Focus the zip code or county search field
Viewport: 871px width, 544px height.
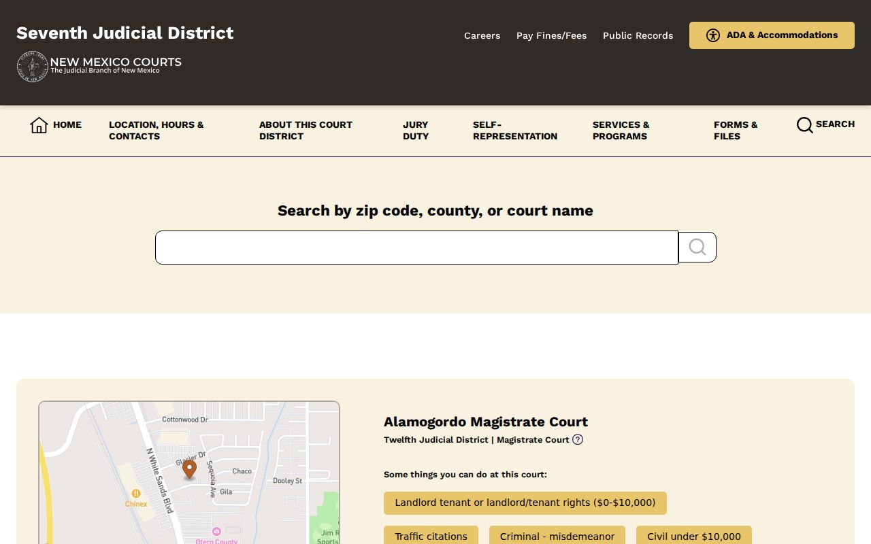pos(416,248)
